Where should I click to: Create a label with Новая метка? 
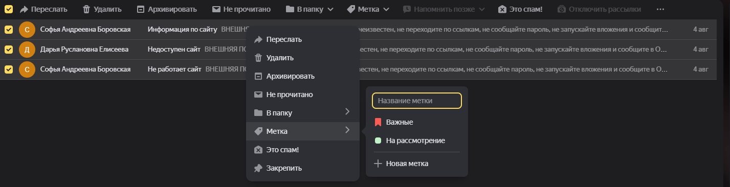[x=417, y=163]
